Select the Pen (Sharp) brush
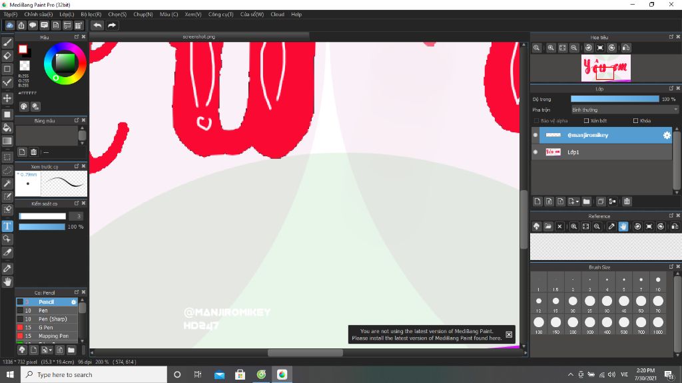Screen dimensions: 682x383 pos(47,319)
